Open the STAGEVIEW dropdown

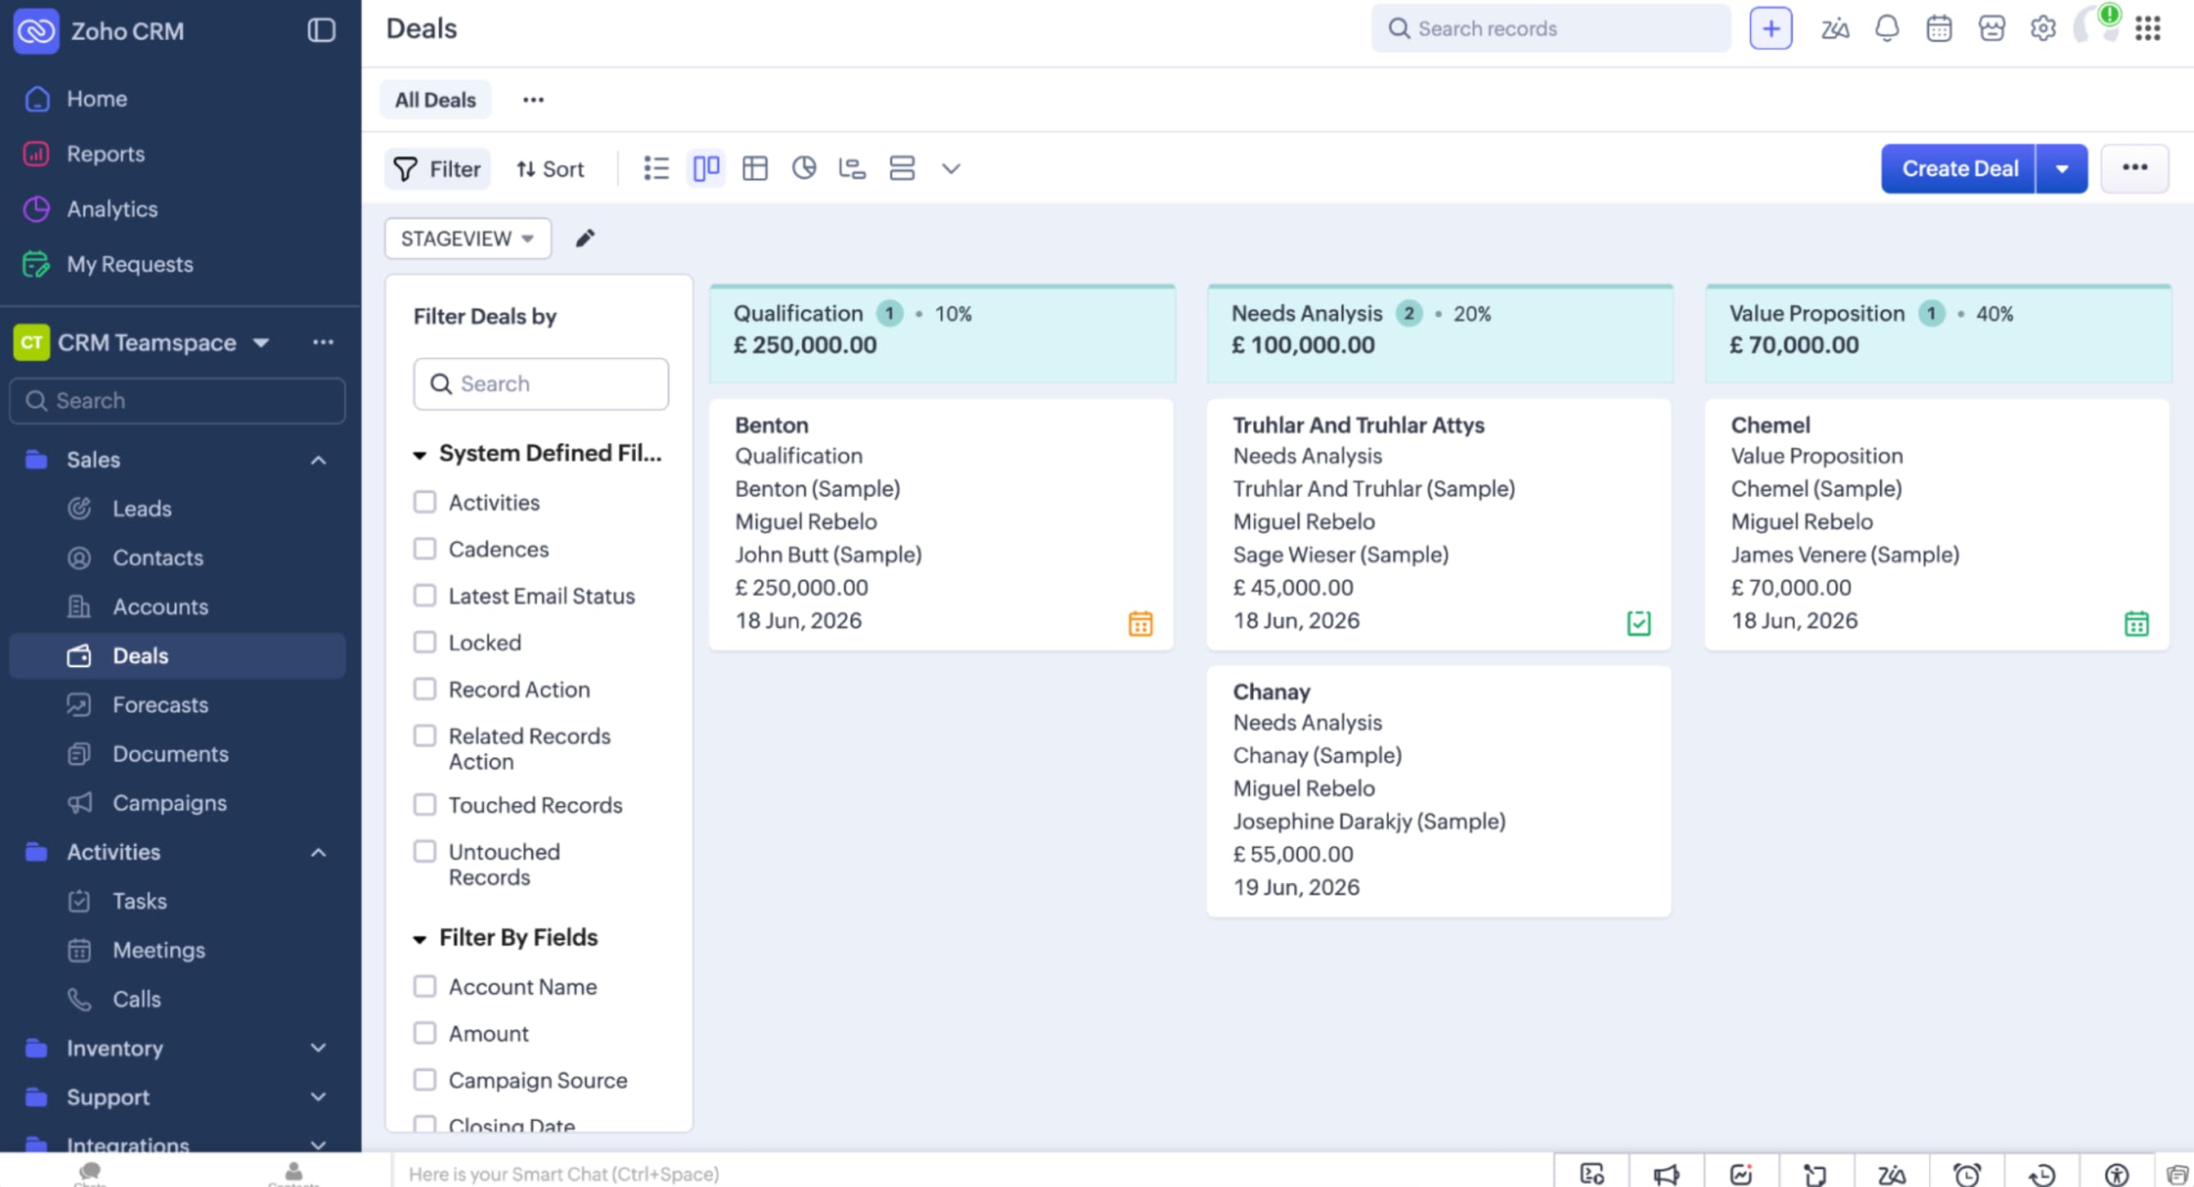coord(467,239)
